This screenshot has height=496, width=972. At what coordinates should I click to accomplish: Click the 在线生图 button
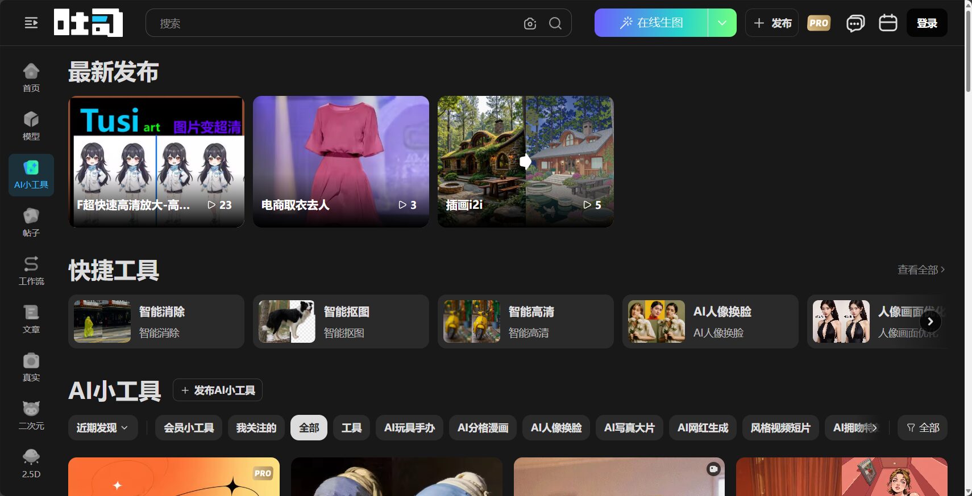pos(651,23)
